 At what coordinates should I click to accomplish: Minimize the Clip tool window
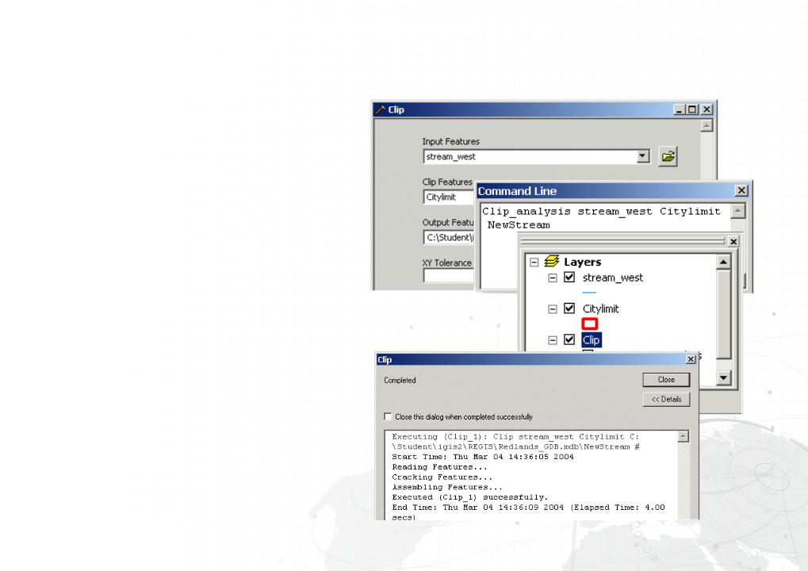click(x=679, y=109)
